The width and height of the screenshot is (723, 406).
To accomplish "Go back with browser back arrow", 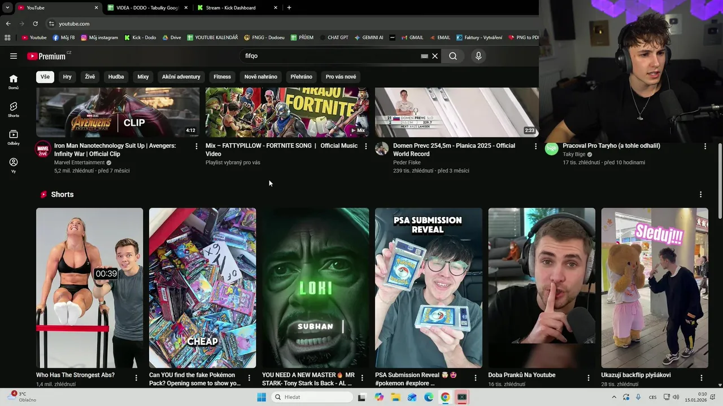I will (x=8, y=24).
